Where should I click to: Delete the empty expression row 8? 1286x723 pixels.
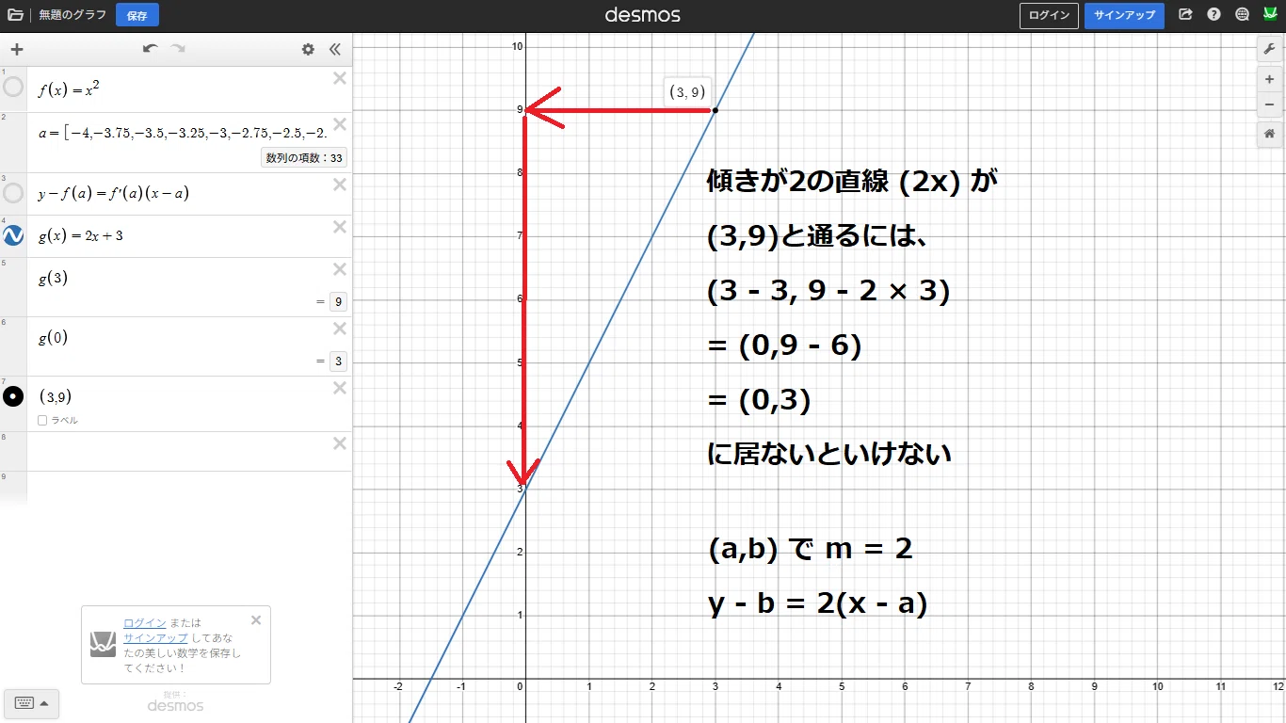click(340, 443)
